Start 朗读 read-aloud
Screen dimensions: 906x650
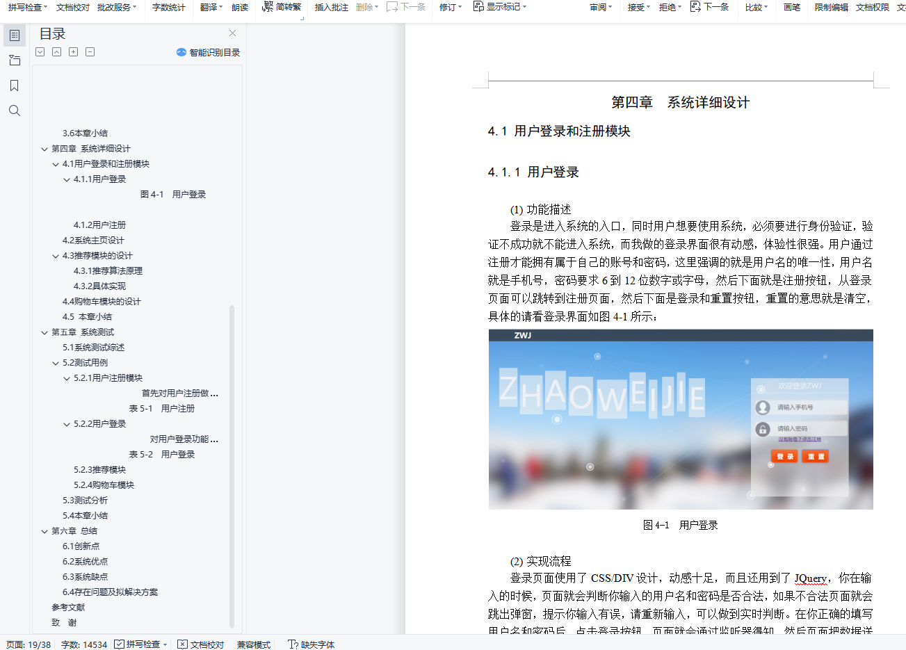(240, 8)
